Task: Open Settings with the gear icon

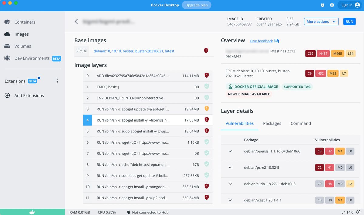Action: (332, 5)
